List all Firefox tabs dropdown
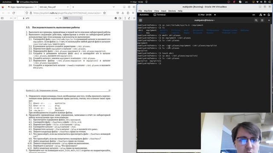Screen dimensions: 273x153 [114, 7]
